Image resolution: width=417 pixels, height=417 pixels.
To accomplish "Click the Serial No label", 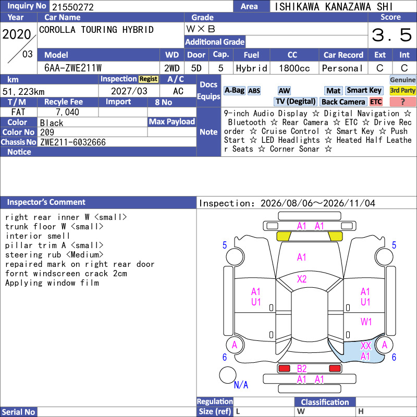I will 18,412.
